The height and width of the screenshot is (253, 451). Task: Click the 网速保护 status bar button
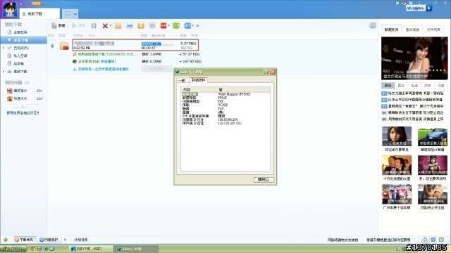pyautogui.click(x=49, y=240)
